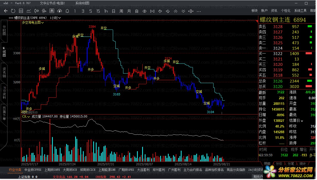Open 大商所DCE bottom tab
Image resolution: width=317 pixels, height=180 pixels.
tap(70, 170)
